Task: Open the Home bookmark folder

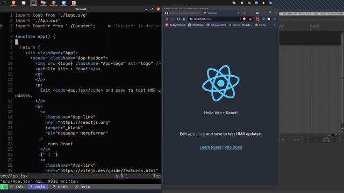Action: pyautogui.click(x=260, y=25)
